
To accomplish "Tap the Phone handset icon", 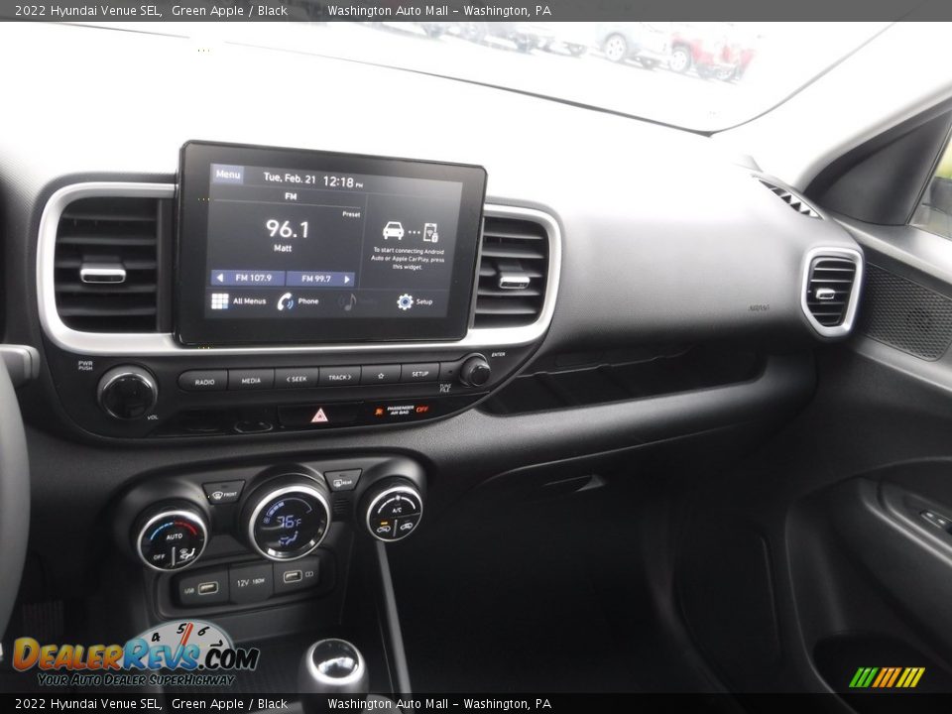I will click(x=285, y=301).
